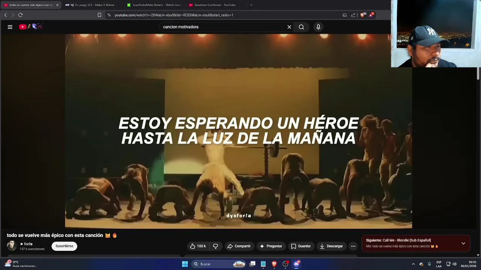Open foria's channel avatar
481x270 pixels.
point(12,246)
